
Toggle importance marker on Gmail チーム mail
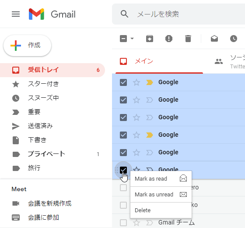(x=150, y=223)
